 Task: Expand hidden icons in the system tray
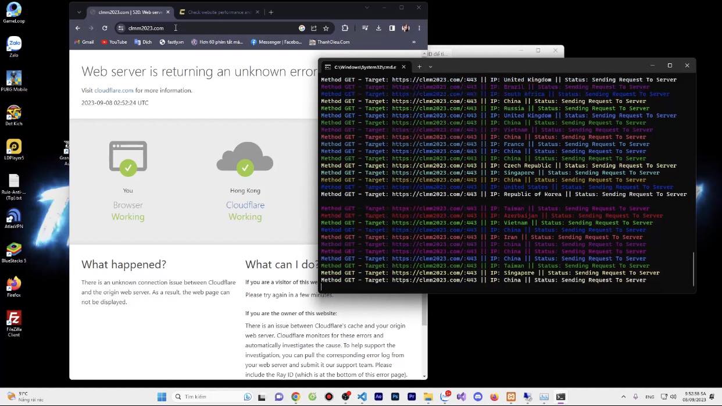point(625,397)
